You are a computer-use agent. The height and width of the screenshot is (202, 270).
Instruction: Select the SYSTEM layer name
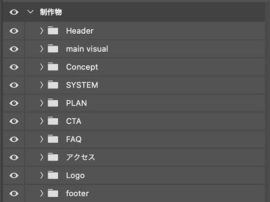coord(82,85)
